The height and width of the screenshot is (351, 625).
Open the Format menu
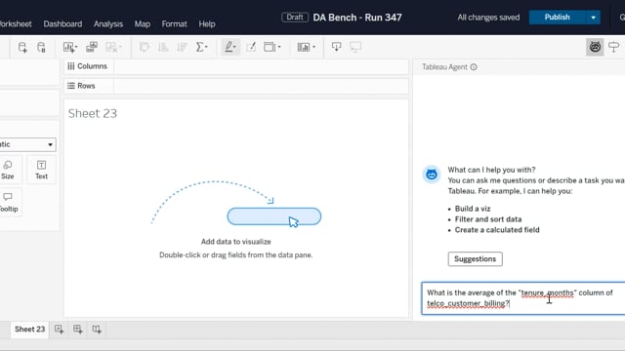[174, 23]
